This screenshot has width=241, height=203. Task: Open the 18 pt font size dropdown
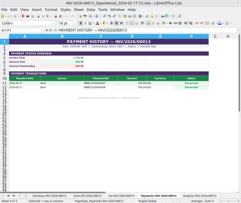point(75,23)
